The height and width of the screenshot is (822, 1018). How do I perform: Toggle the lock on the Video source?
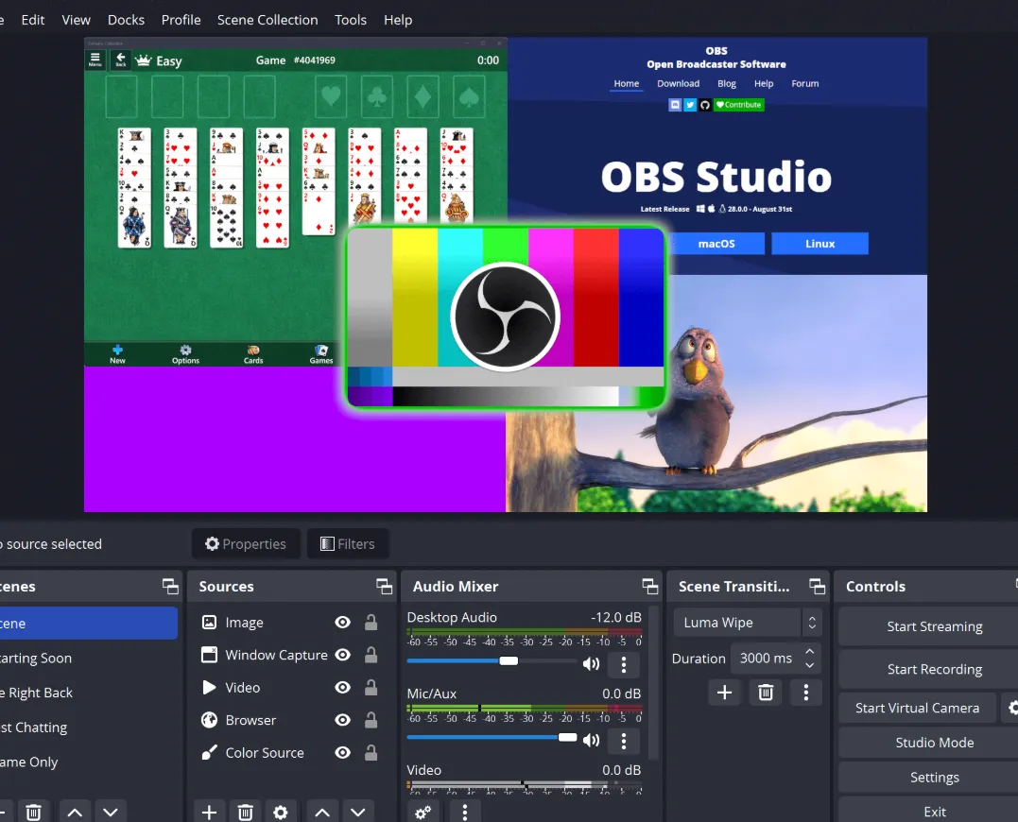pyautogui.click(x=371, y=687)
